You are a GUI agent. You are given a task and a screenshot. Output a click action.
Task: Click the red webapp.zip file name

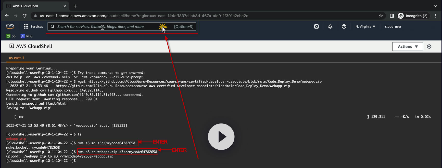coord(16,139)
